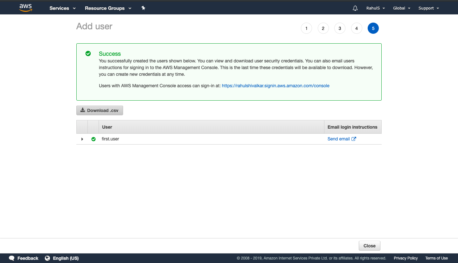The height and width of the screenshot is (263, 458).
Task: Click step 3 in the wizard progress circles
Action: pos(340,28)
